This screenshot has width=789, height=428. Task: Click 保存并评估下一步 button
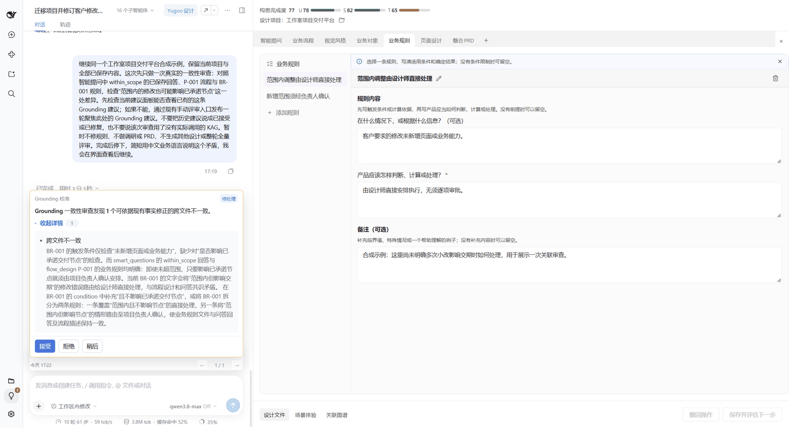pyautogui.click(x=752, y=414)
